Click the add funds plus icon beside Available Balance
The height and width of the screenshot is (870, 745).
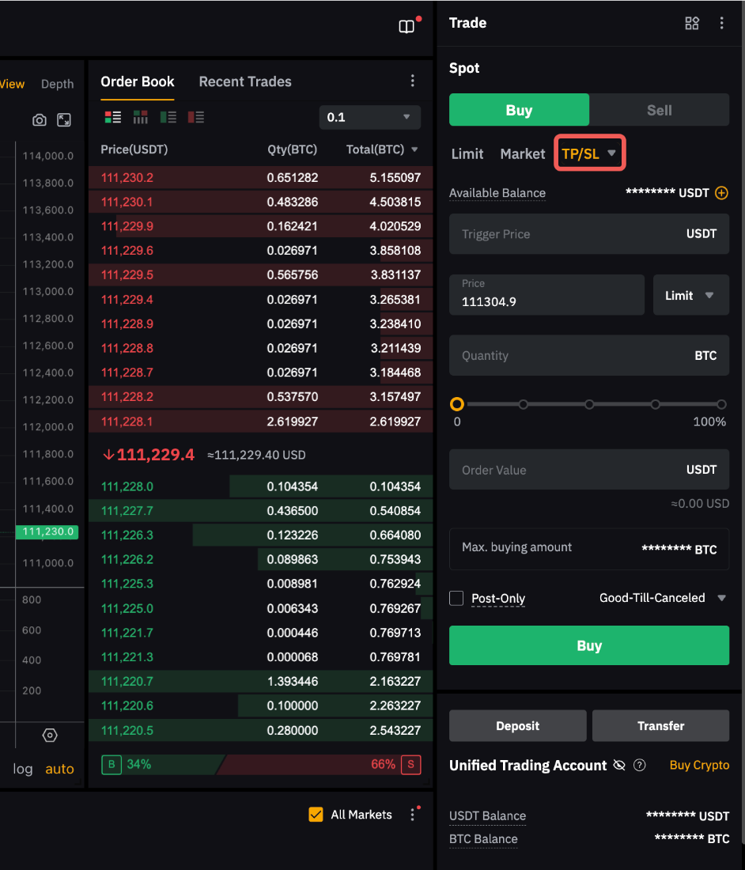tap(721, 193)
